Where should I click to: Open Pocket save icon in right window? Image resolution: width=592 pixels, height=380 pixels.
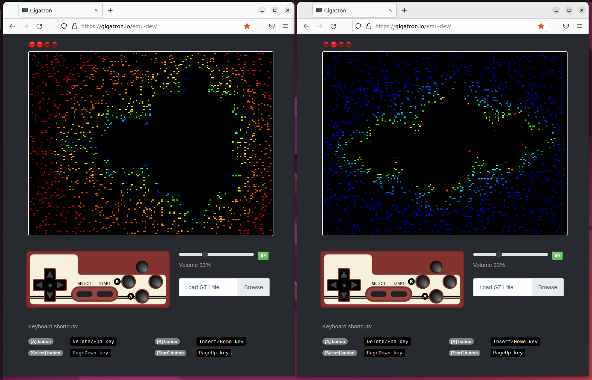click(566, 26)
